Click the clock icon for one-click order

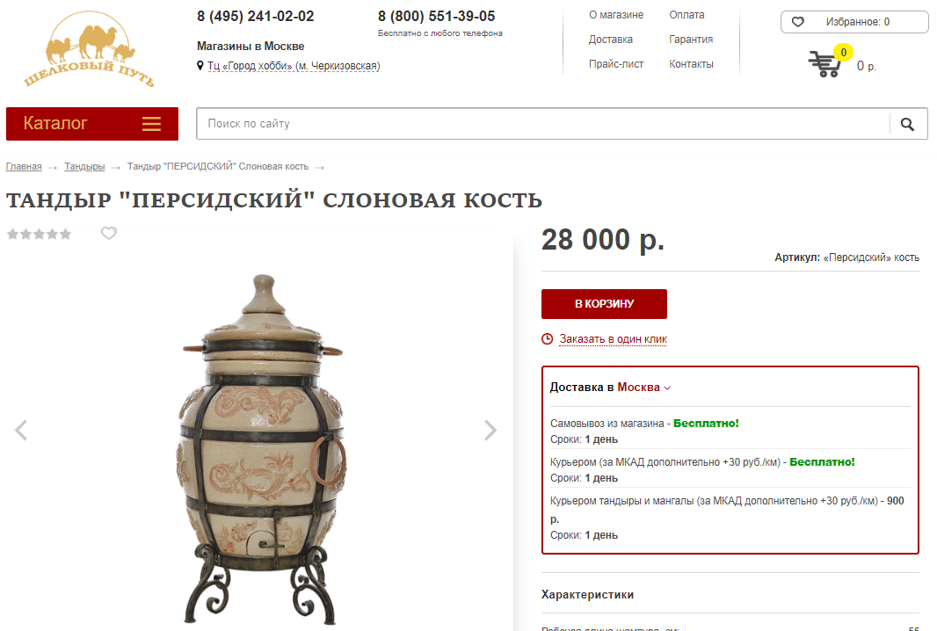click(547, 339)
